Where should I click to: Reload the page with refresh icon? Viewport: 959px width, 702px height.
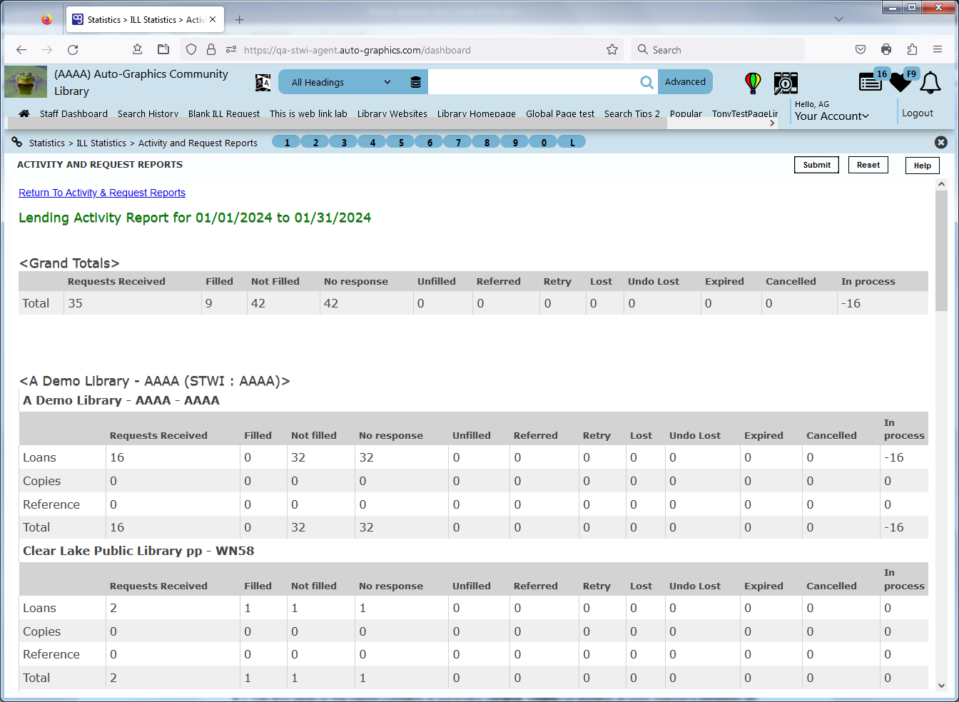point(73,49)
